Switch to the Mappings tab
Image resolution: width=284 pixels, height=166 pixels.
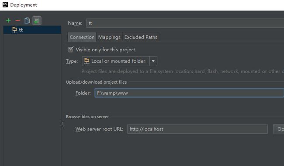(x=109, y=37)
